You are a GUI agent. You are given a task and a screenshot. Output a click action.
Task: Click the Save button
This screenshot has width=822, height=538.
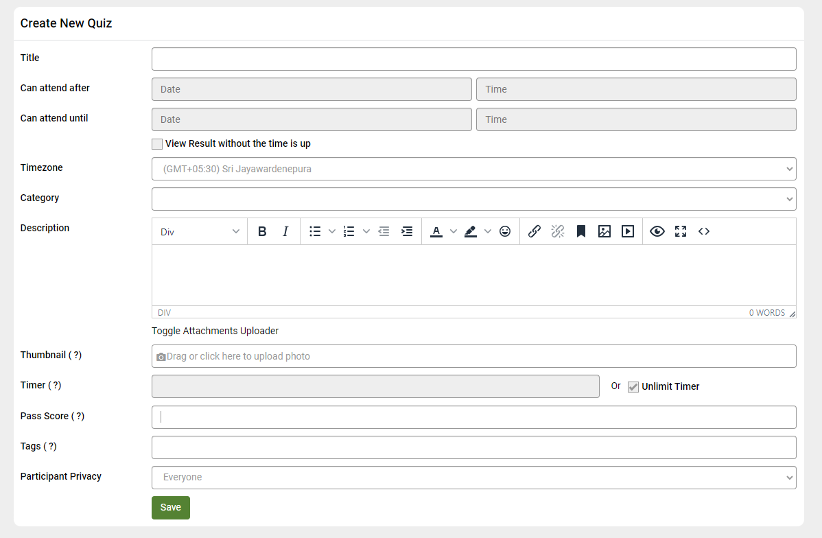pyautogui.click(x=170, y=508)
